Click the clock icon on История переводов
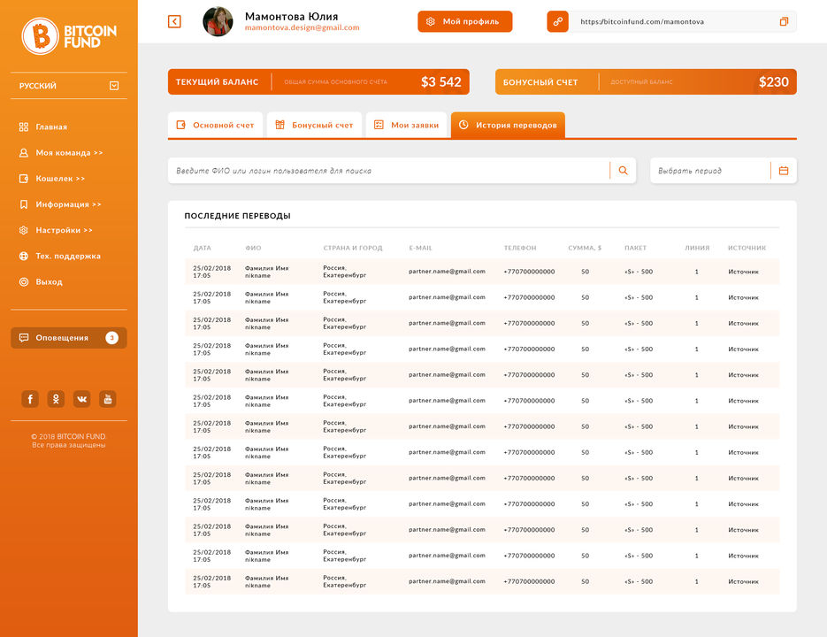The height and width of the screenshot is (637, 827). pyautogui.click(x=463, y=125)
